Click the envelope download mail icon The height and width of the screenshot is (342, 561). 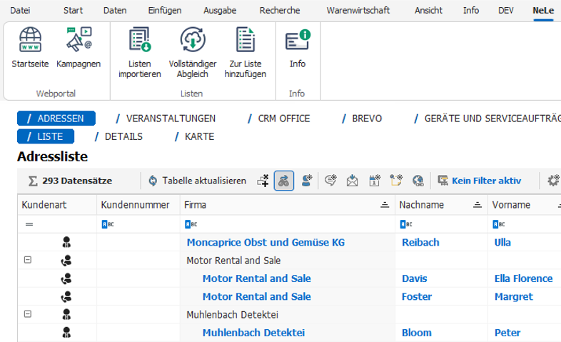[x=352, y=181]
